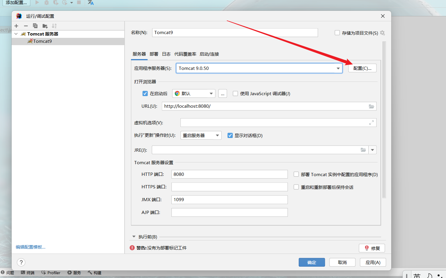Image resolution: width=446 pixels, height=278 pixels.
Task: Open the 服务 tool window
Action: tap(74, 273)
